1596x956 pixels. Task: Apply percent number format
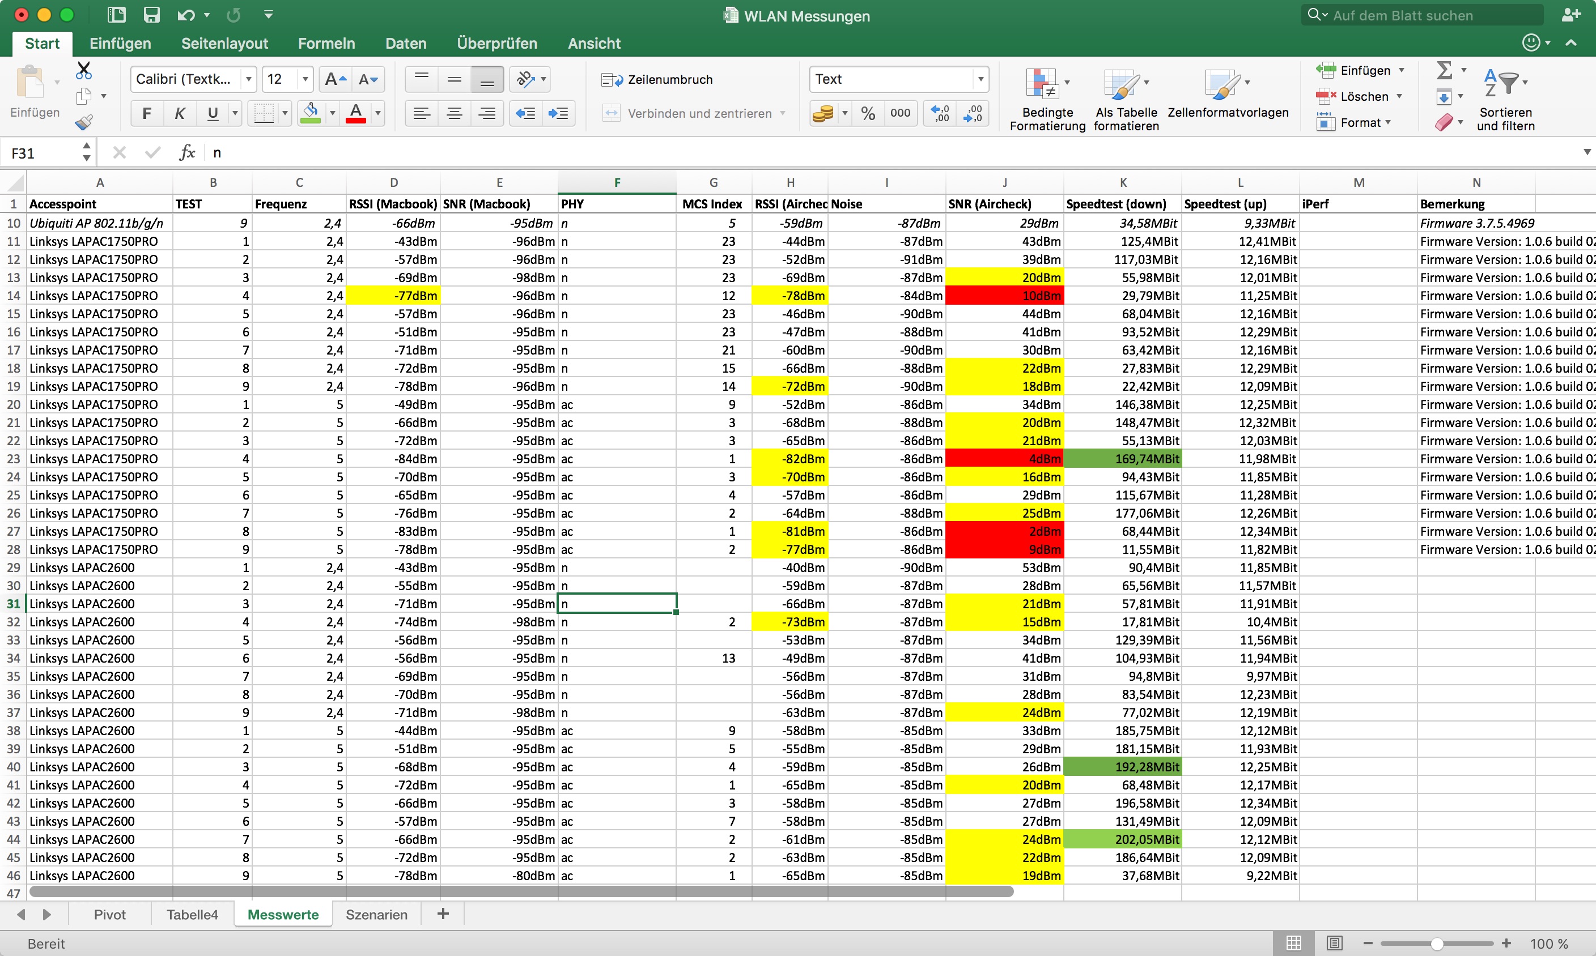[868, 113]
